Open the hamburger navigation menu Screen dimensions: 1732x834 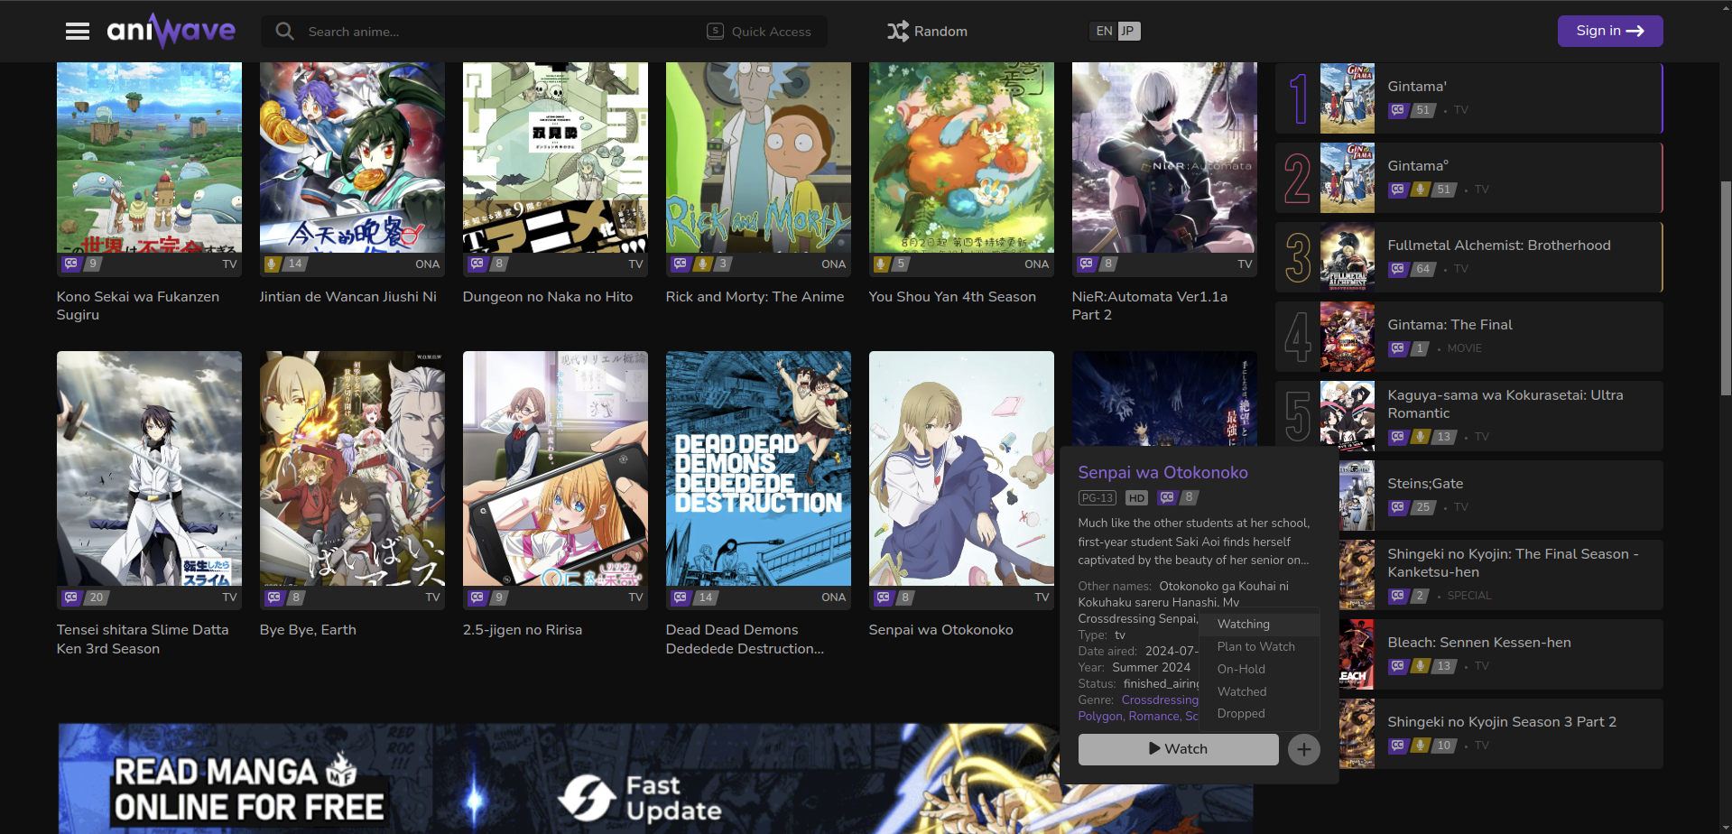(x=78, y=32)
